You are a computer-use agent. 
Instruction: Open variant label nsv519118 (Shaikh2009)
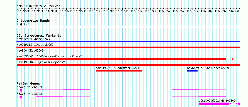[35, 45]
